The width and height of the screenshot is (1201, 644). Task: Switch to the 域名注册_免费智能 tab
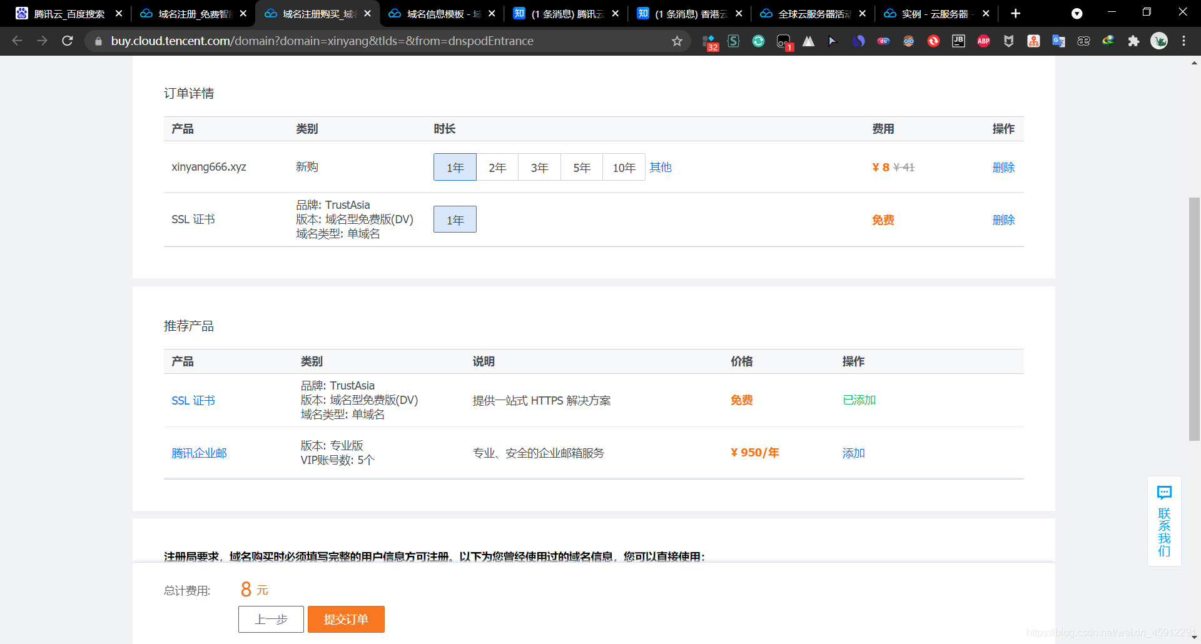pos(194,14)
